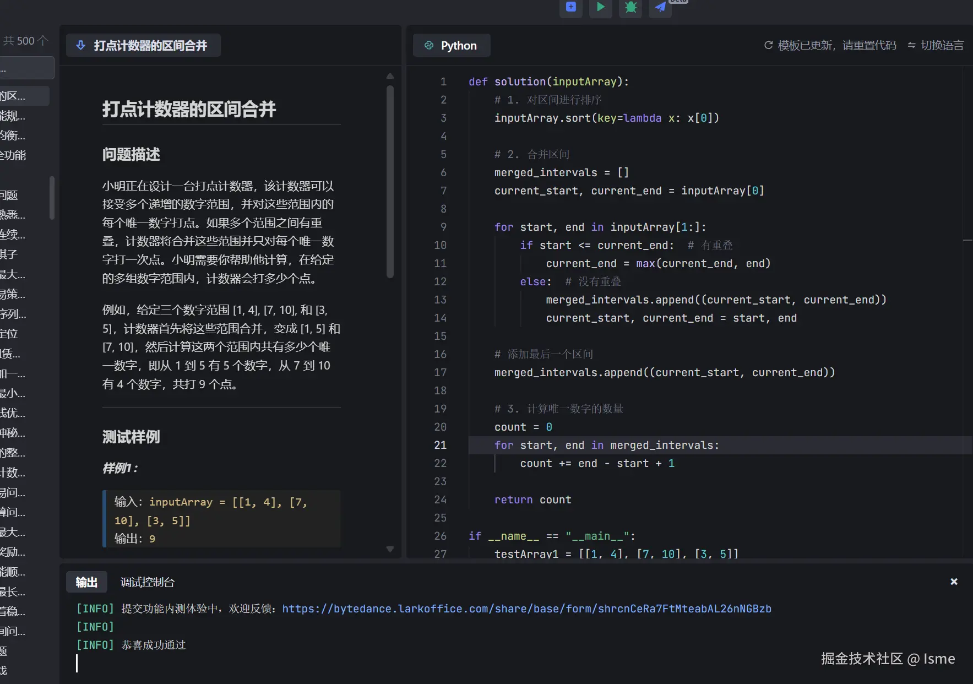The image size is (973, 684).
Task: Click the problem description scrollbar thumb
Action: click(390, 182)
